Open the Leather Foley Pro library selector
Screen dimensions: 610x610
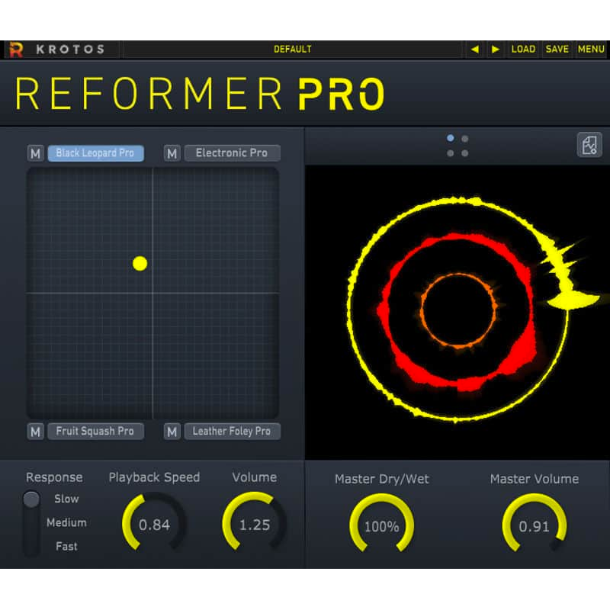(x=232, y=432)
